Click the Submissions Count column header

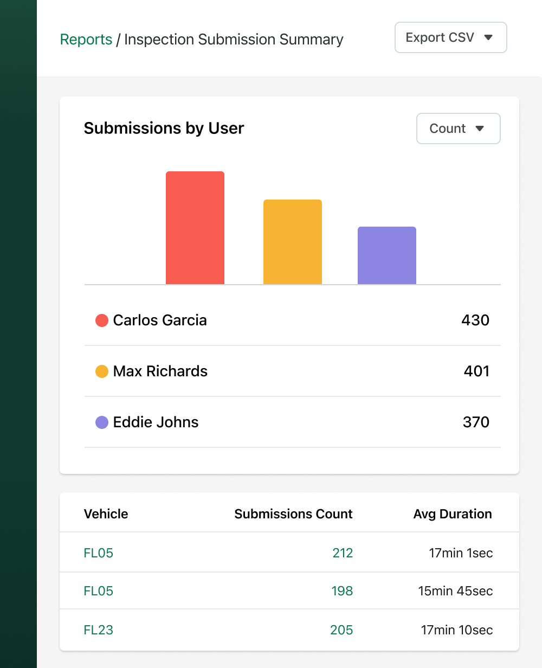(x=293, y=514)
